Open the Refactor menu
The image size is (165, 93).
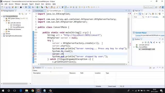pyautogui.click(x=18, y=4)
